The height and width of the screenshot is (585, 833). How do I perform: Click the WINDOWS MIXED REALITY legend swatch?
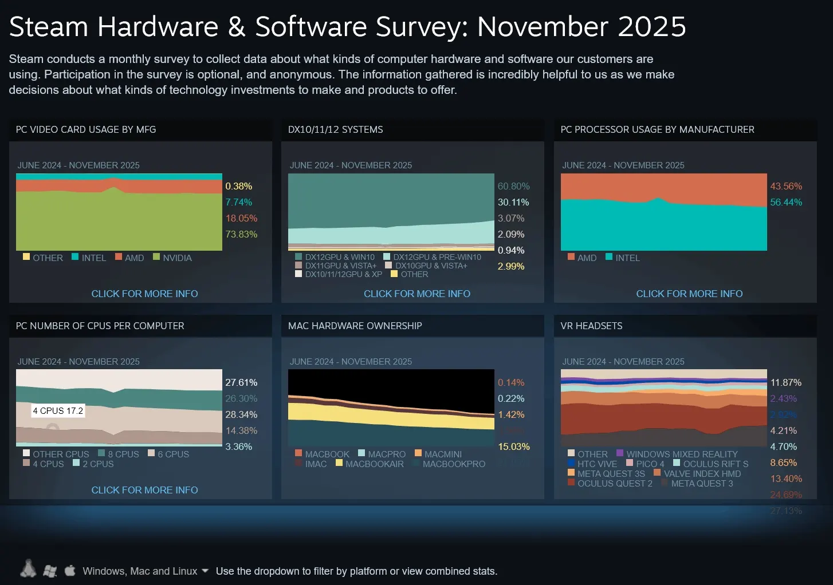tap(620, 454)
